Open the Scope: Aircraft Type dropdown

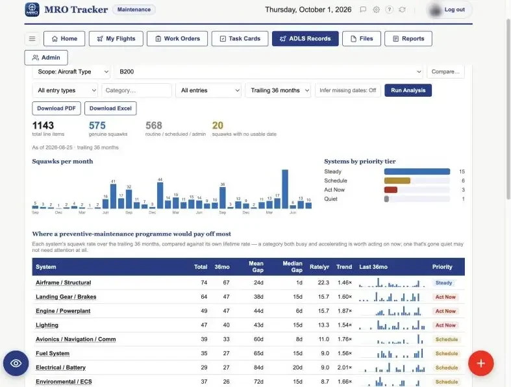(71, 71)
